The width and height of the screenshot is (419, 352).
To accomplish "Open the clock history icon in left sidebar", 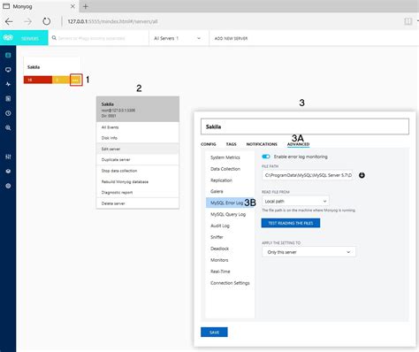I will coord(8,113).
